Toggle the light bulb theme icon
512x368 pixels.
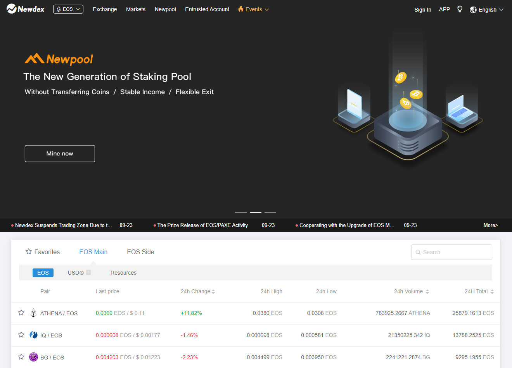[x=460, y=9]
